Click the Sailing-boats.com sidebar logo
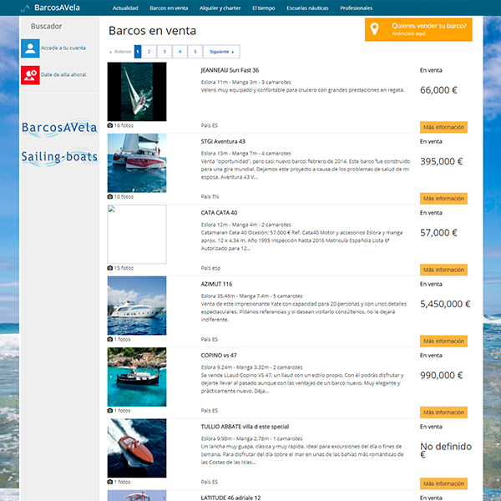Image resolution: width=501 pixels, height=501 pixels. pos(59,157)
